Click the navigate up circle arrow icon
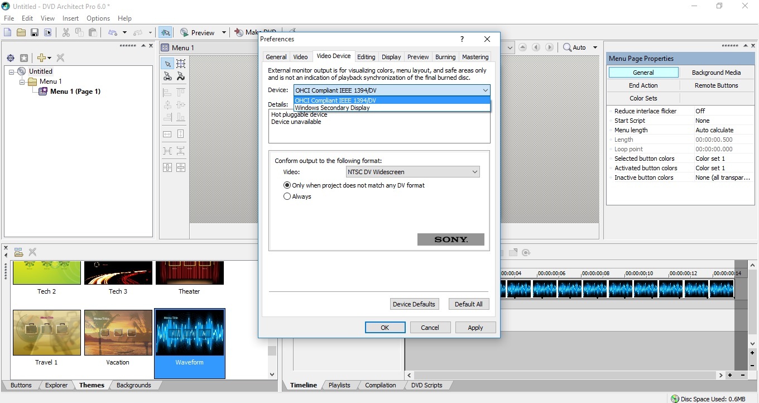The height and width of the screenshot is (403, 759). click(x=523, y=47)
